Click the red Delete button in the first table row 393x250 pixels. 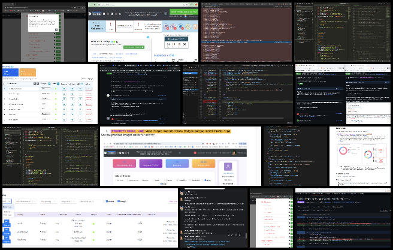tap(87, 88)
